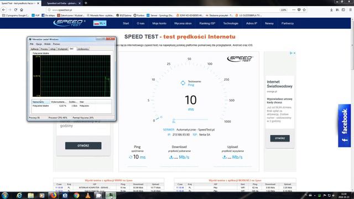The width and height of the screenshot is (354, 199).
Task: Open the Funbox bookmark
Action: 139,15
